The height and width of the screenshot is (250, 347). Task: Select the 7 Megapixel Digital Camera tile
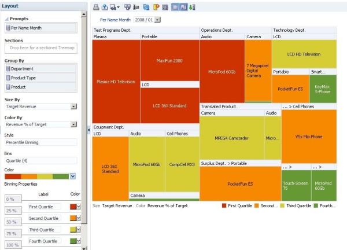[259, 71]
